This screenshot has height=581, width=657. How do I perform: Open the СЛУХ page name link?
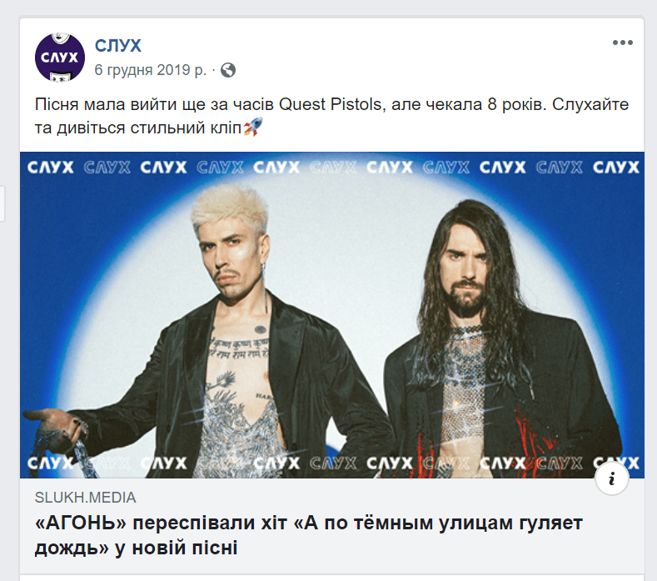[117, 46]
